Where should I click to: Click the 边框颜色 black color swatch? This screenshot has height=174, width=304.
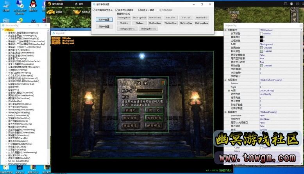point(261,41)
